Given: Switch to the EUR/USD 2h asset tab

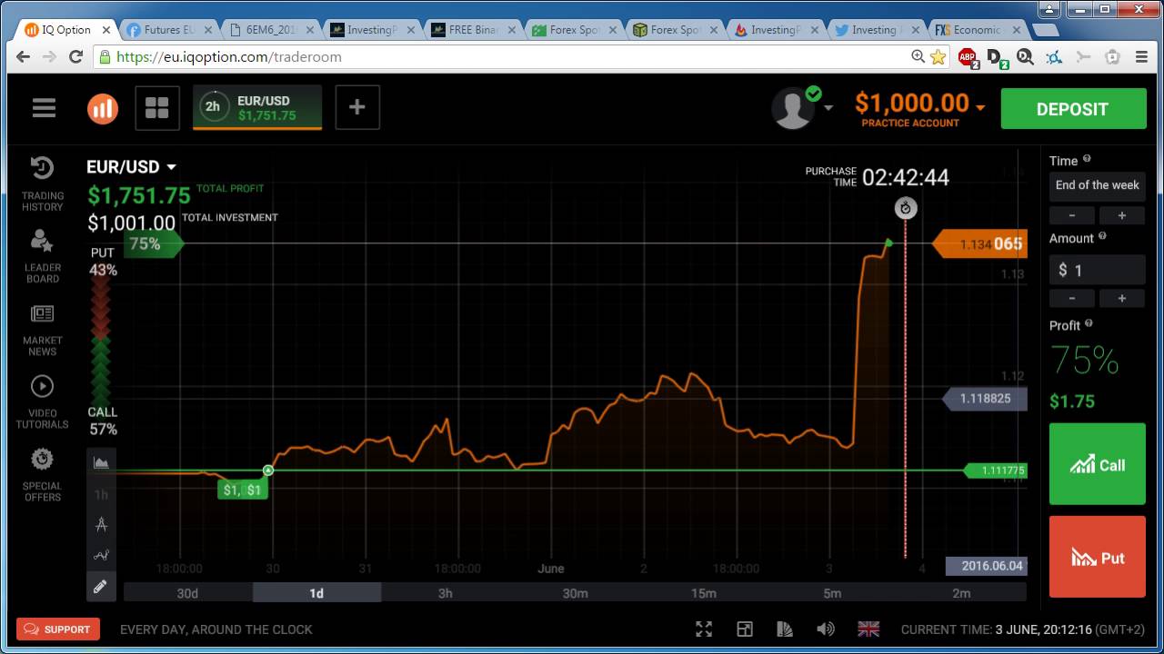Looking at the screenshot, I should pyautogui.click(x=257, y=107).
